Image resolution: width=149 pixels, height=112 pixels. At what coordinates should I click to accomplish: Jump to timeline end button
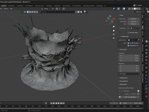pyautogui.click(x=64, y=103)
